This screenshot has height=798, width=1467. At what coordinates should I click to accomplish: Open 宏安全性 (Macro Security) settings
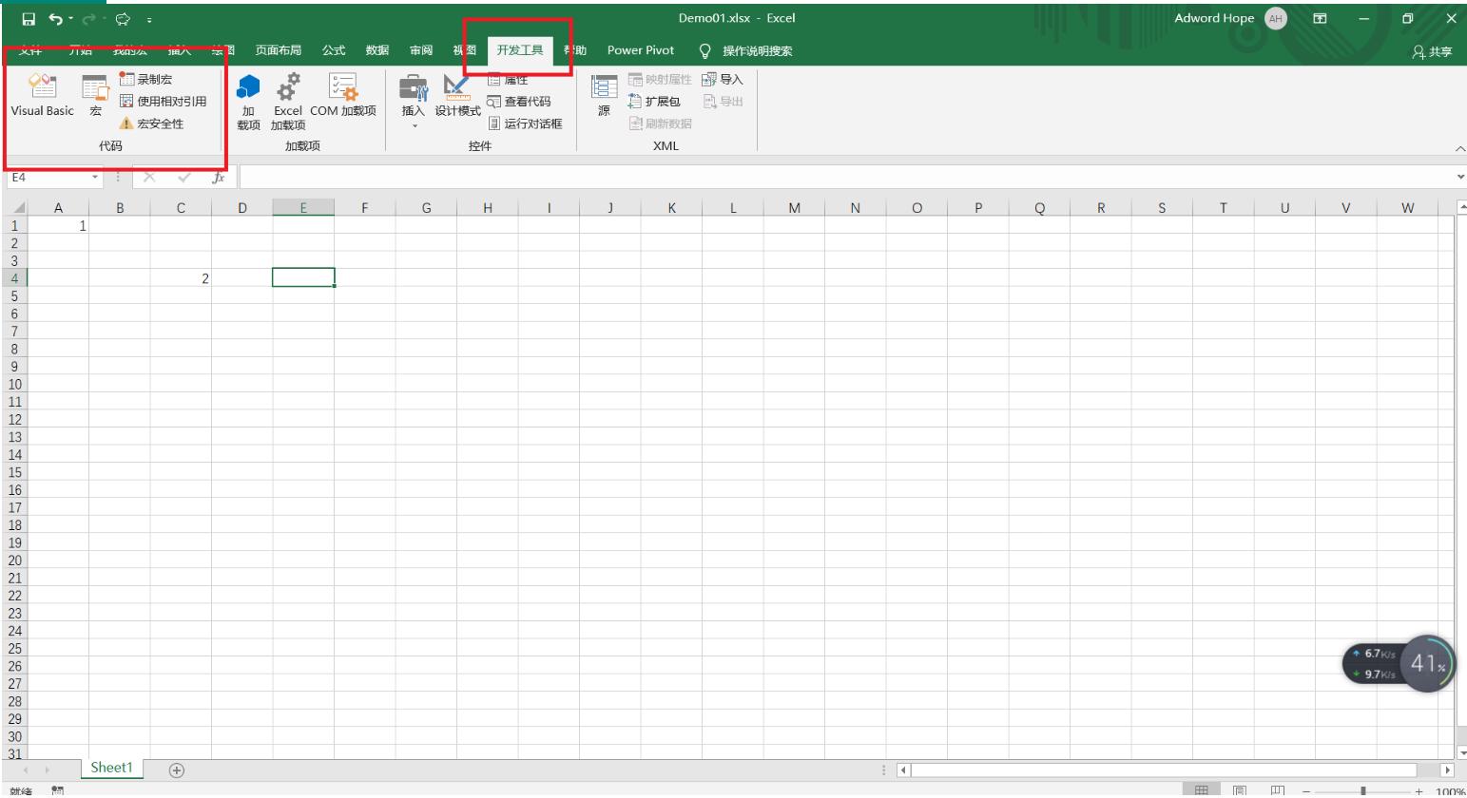click(x=151, y=123)
